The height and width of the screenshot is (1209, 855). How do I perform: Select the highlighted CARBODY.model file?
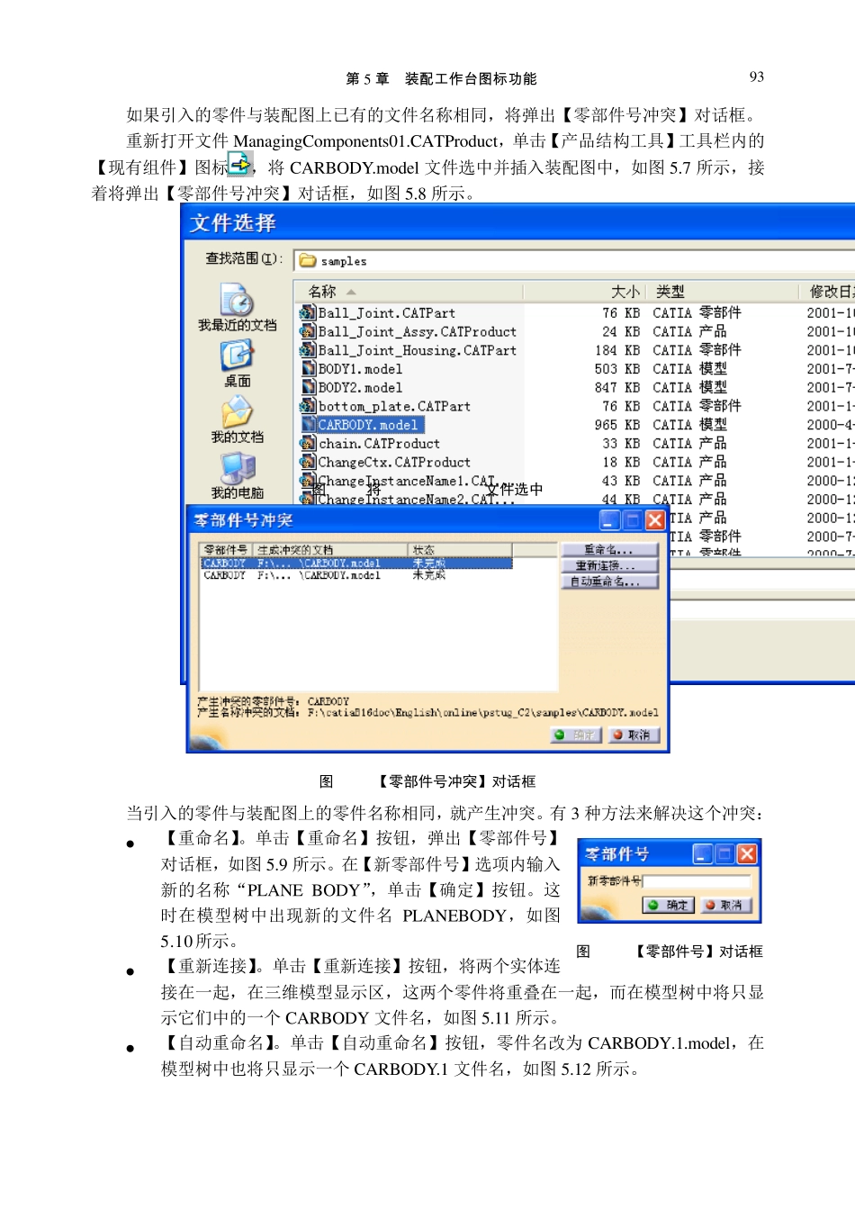pos(367,425)
